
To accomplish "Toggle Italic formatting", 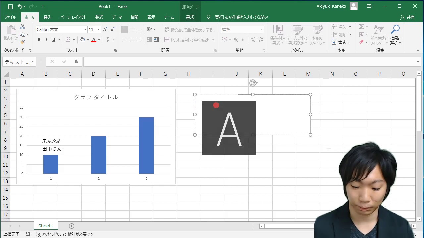I will tap(46, 40).
